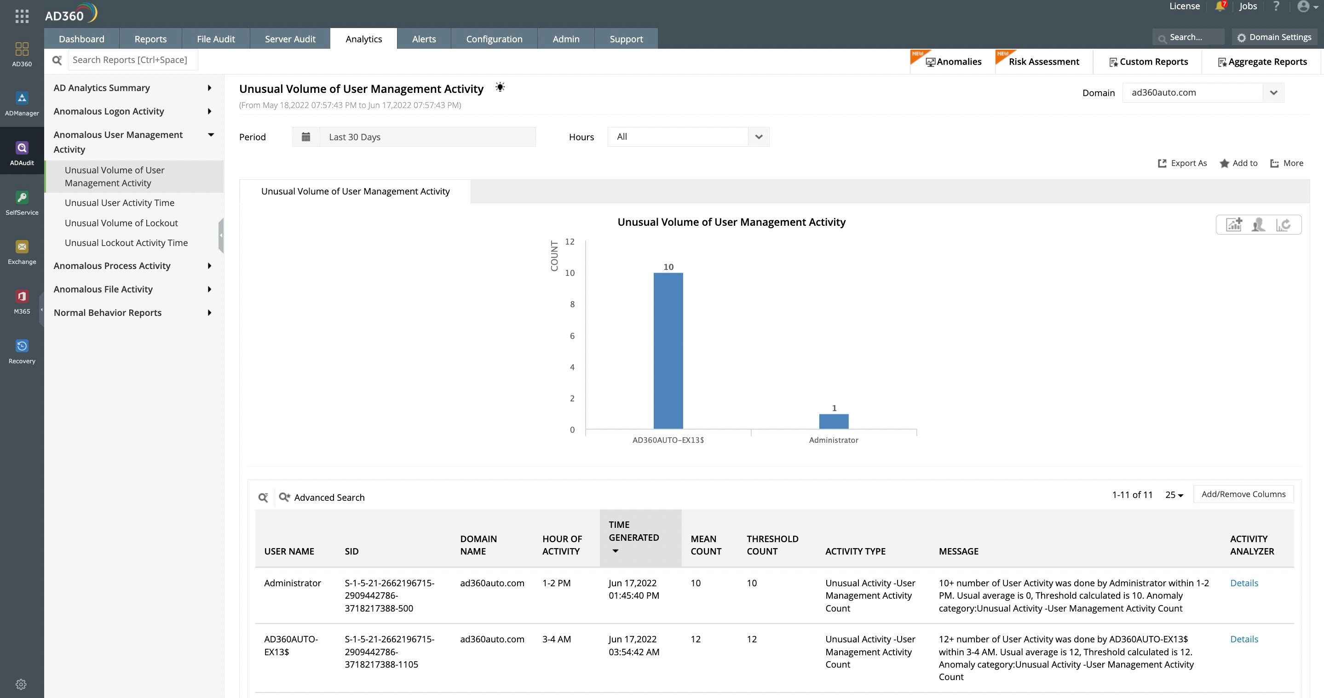The image size is (1324, 698).
Task: Open the settings gear at bottom left
Action: click(22, 684)
